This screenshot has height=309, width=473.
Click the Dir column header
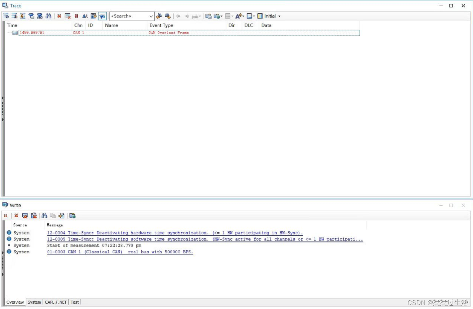pos(234,25)
